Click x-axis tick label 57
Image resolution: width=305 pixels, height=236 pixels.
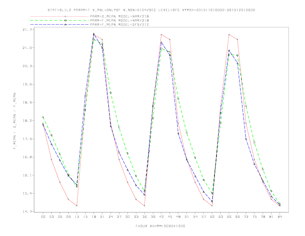click(x=204, y=217)
